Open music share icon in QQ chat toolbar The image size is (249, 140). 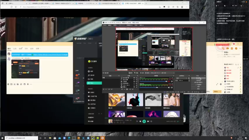(21, 84)
